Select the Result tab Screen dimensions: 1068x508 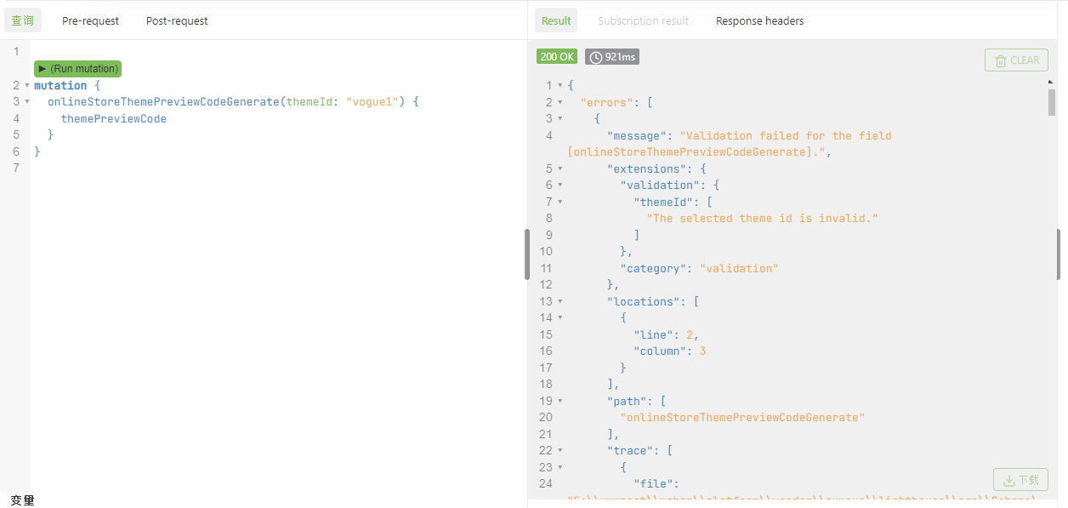556,20
